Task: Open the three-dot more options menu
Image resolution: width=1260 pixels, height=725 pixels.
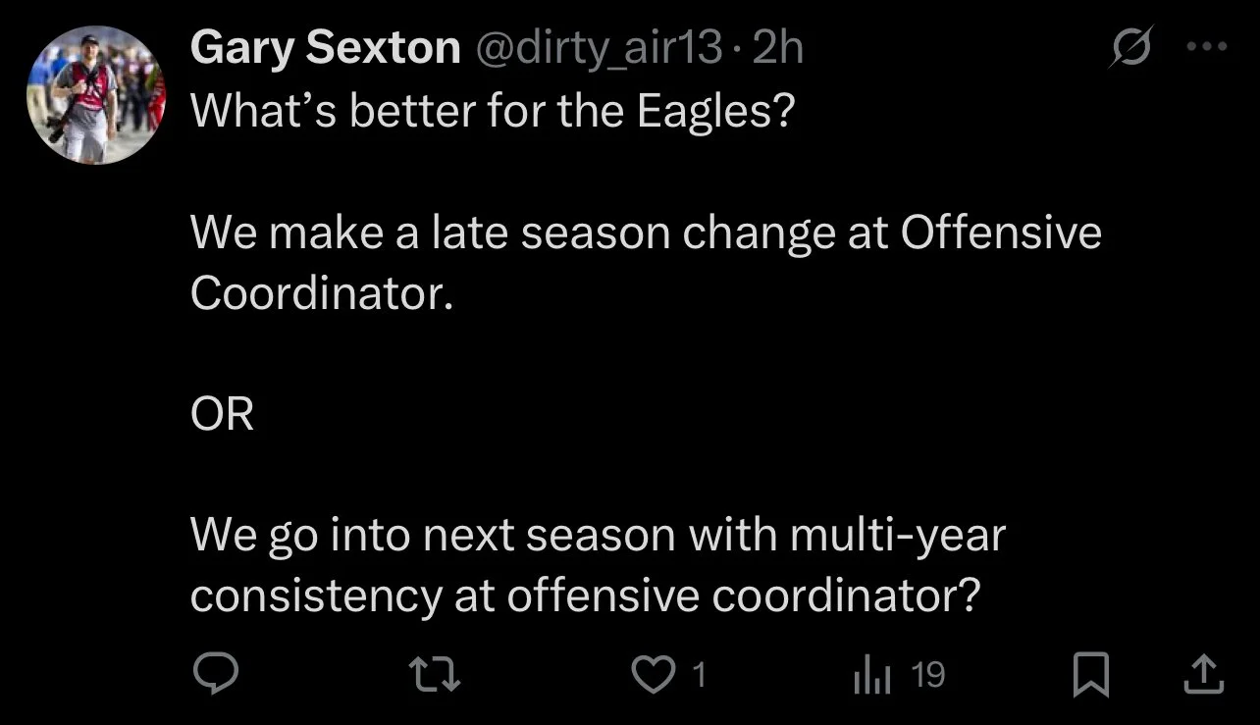Action: pos(1207,46)
